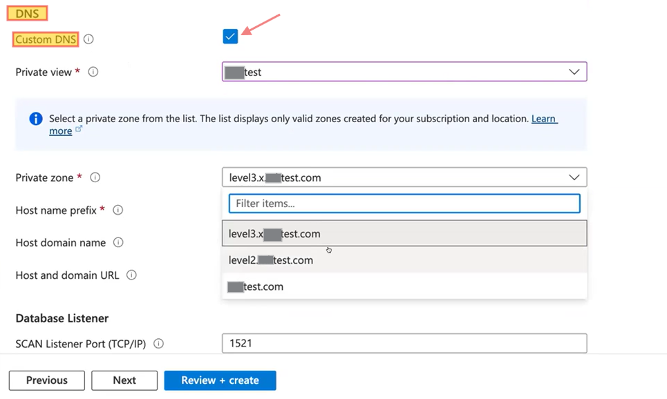
Task: Click the blue information icon in banner
Action: point(36,119)
